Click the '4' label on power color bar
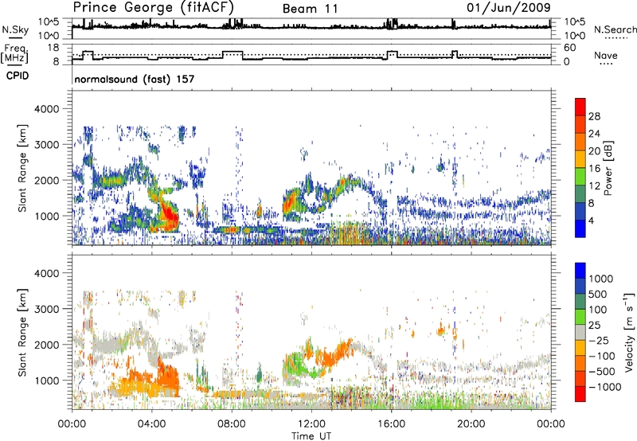Image resolution: width=637 pixels, height=441 pixels. coord(591,221)
